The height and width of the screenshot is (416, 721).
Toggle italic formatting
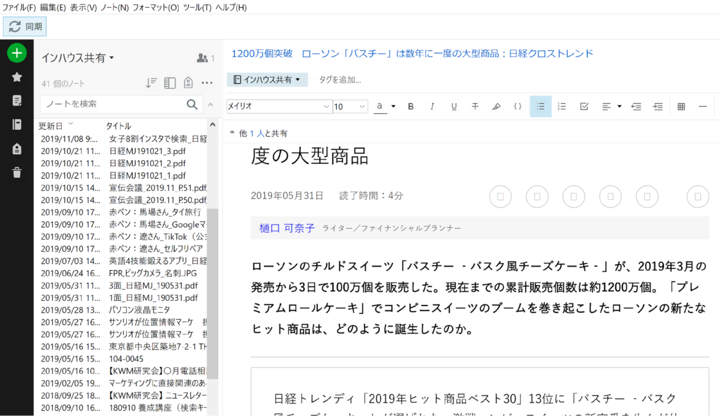tap(432, 106)
